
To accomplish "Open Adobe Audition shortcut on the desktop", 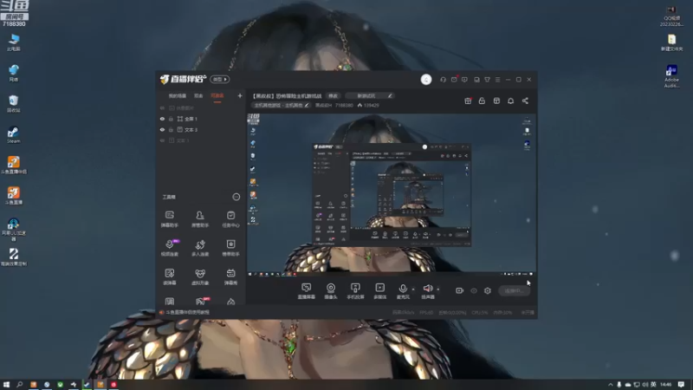I will [x=671, y=76].
